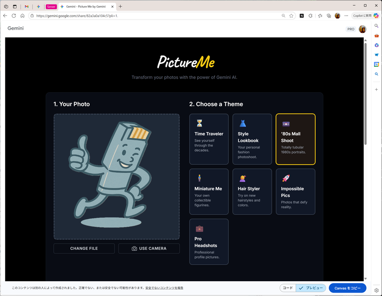Screen dimensions: 382x296
Task: Add a new app to the sidebar
Action: coord(376,89)
